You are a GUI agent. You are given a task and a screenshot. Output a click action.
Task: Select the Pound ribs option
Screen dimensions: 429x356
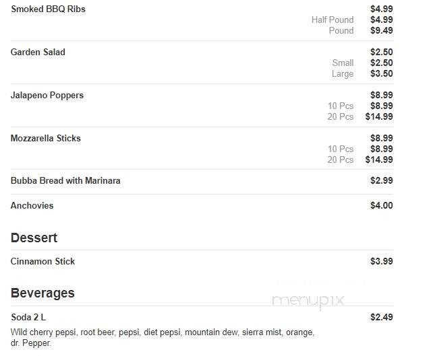click(341, 30)
